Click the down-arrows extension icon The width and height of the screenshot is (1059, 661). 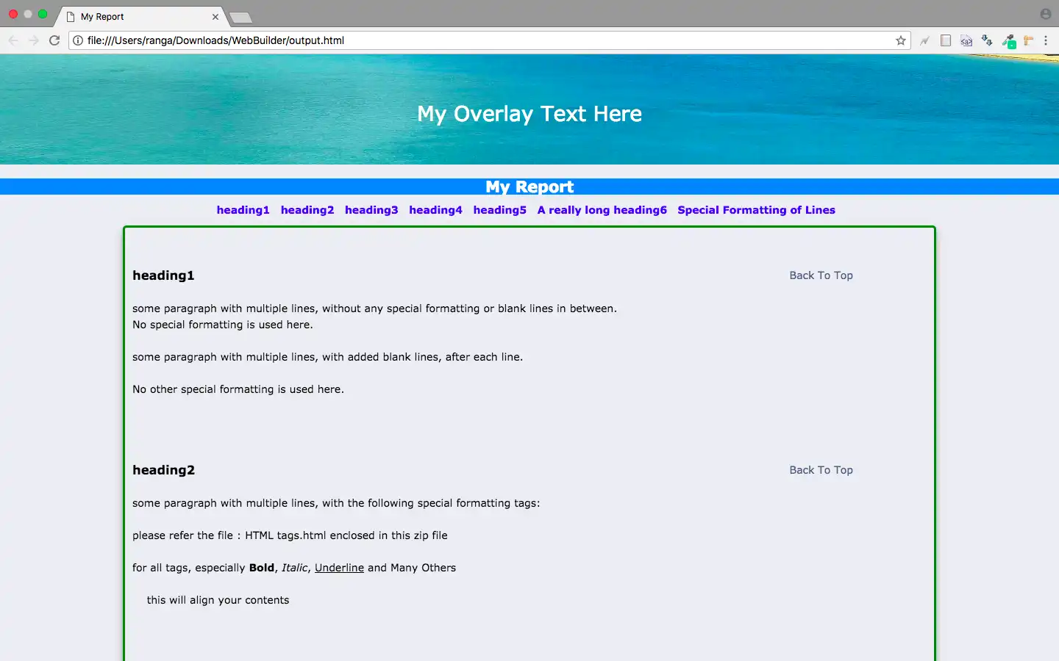click(987, 40)
